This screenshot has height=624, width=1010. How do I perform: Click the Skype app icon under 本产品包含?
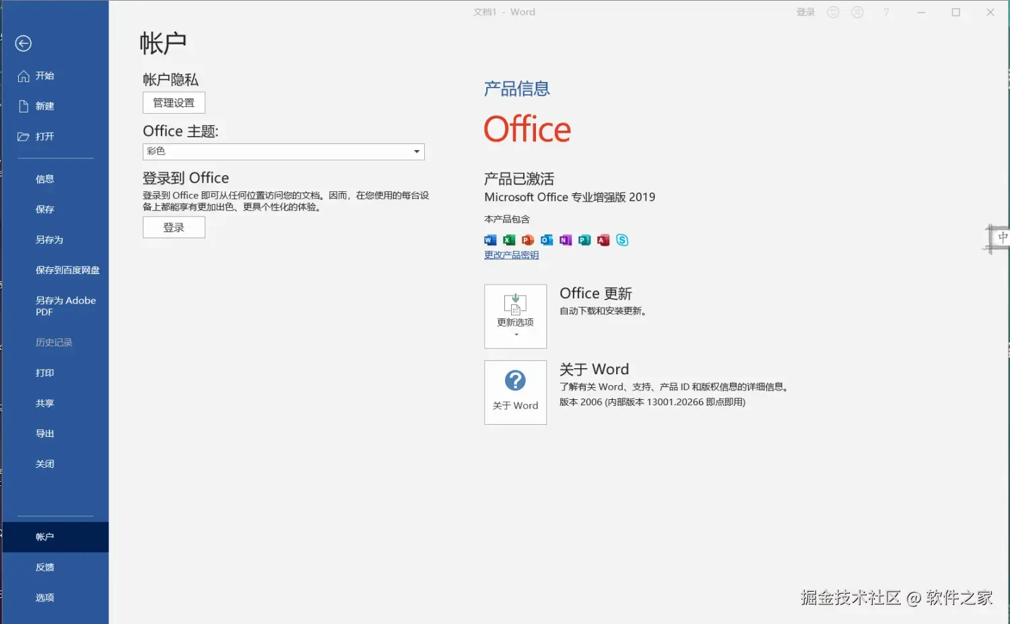pyautogui.click(x=622, y=240)
